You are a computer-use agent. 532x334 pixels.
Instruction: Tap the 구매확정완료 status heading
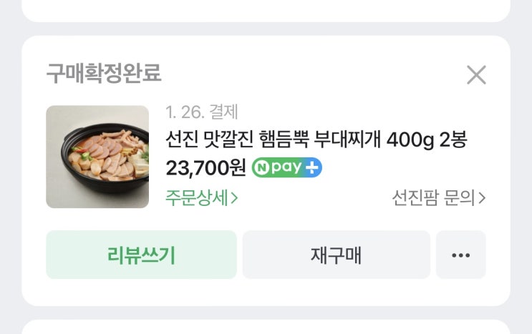pyautogui.click(x=104, y=73)
